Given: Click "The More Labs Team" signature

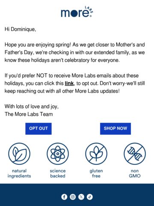Looking at the screenshot, I should 29,114.
